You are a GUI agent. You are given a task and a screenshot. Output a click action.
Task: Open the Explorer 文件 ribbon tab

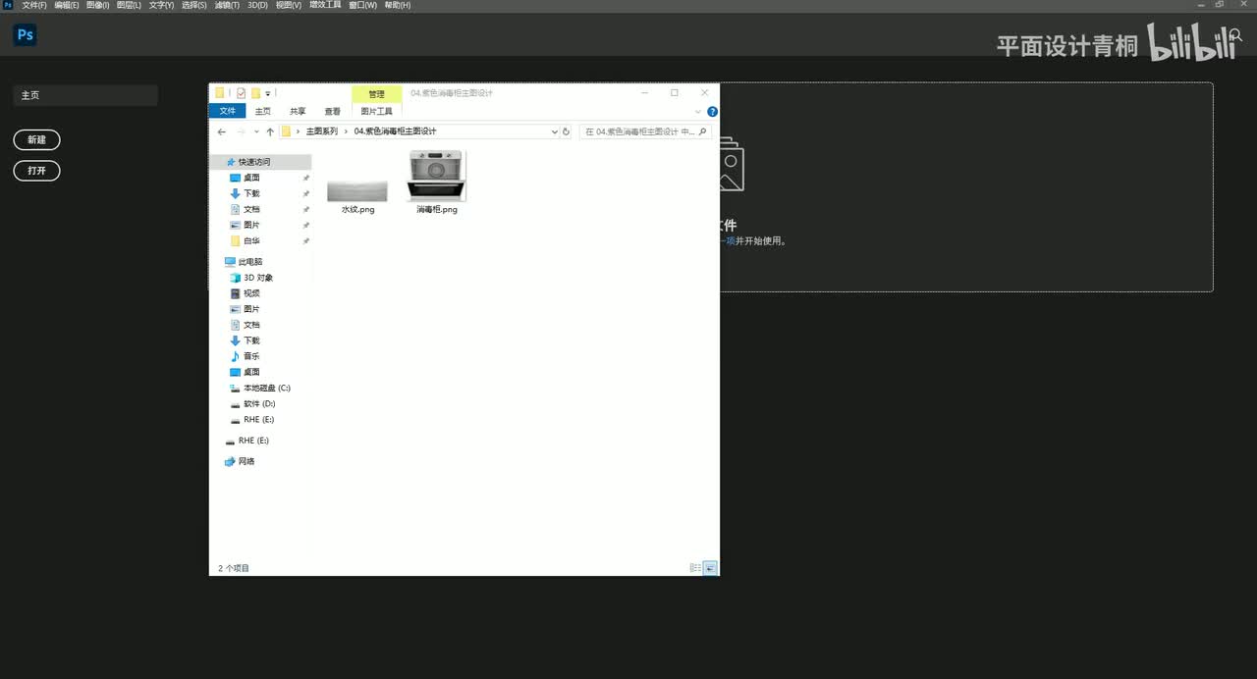pyautogui.click(x=227, y=111)
